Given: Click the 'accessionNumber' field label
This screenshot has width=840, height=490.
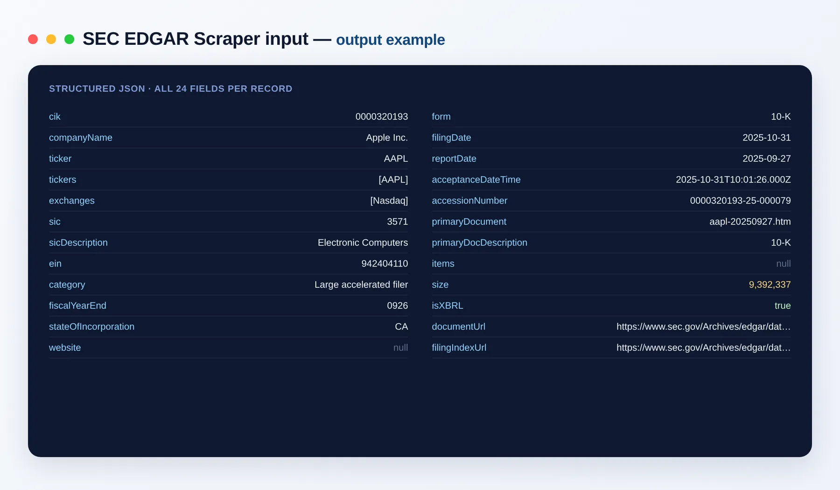Looking at the screenshot, I should [x=469, y=201].
